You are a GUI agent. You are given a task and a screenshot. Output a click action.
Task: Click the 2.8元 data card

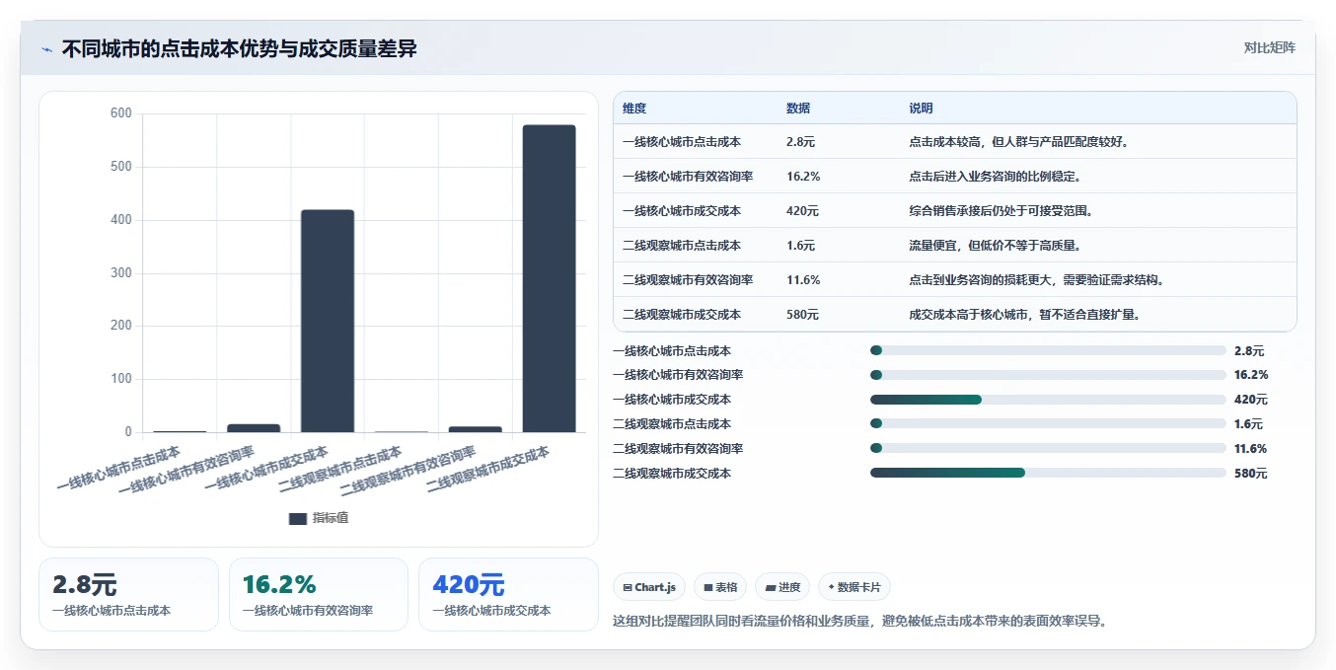pos(128,594)
